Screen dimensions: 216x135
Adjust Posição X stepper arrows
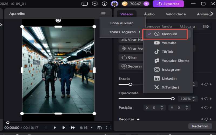tap(162, 107)
